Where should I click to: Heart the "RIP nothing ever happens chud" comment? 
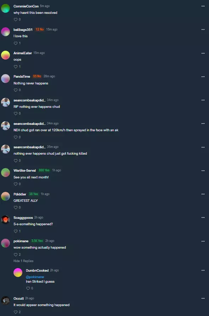pyautogui.click(x=16, y=113)
